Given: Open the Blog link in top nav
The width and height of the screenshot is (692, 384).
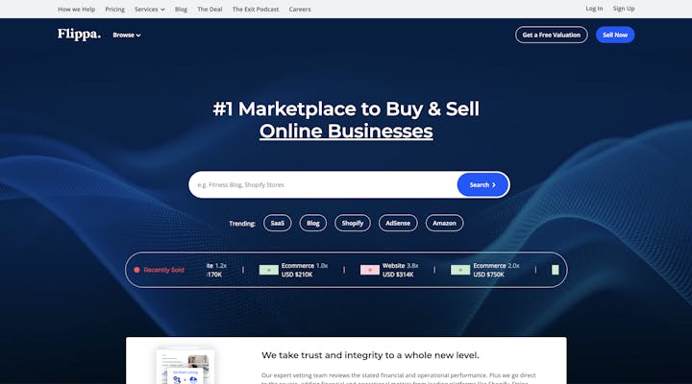Looking at the screenshot, I should 181,9.
